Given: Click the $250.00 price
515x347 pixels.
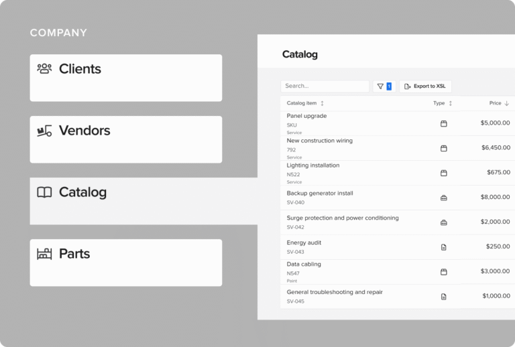Looking at the screenshot, I should [498, 247].
